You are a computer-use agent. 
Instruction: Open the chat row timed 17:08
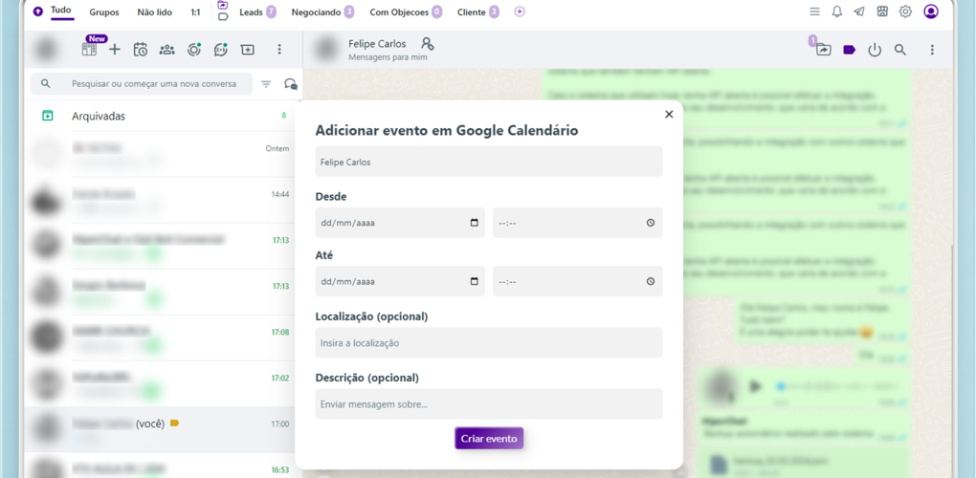click(160, 338)
